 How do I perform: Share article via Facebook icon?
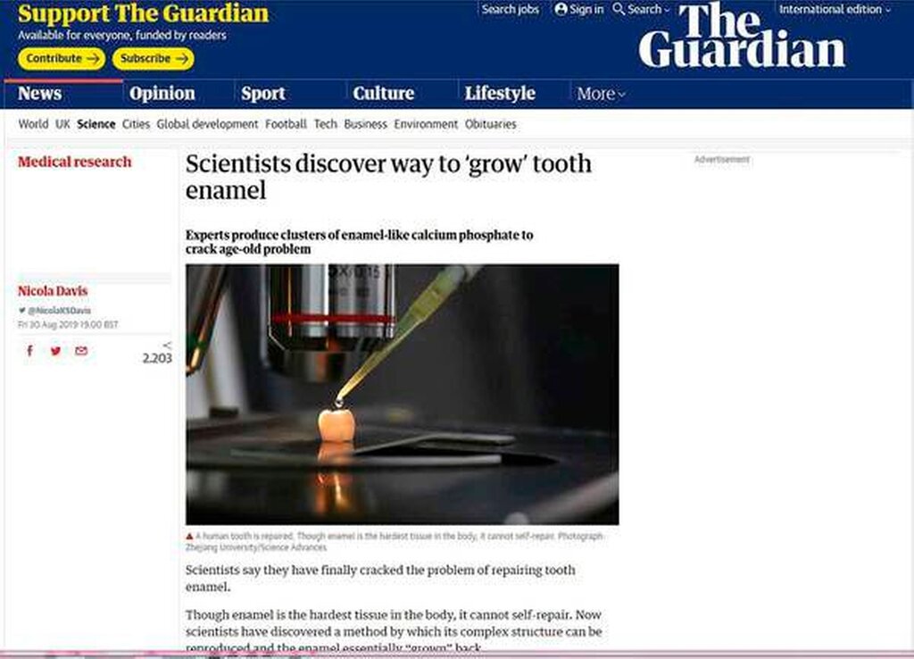(x=29, y=351)
